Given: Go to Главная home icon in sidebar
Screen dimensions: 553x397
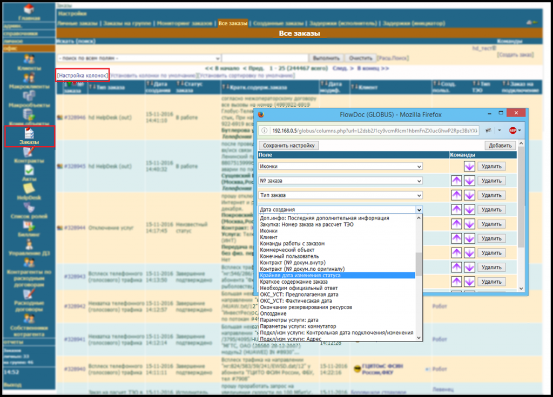Looking at the screenshot, I should tap(29, 12).
